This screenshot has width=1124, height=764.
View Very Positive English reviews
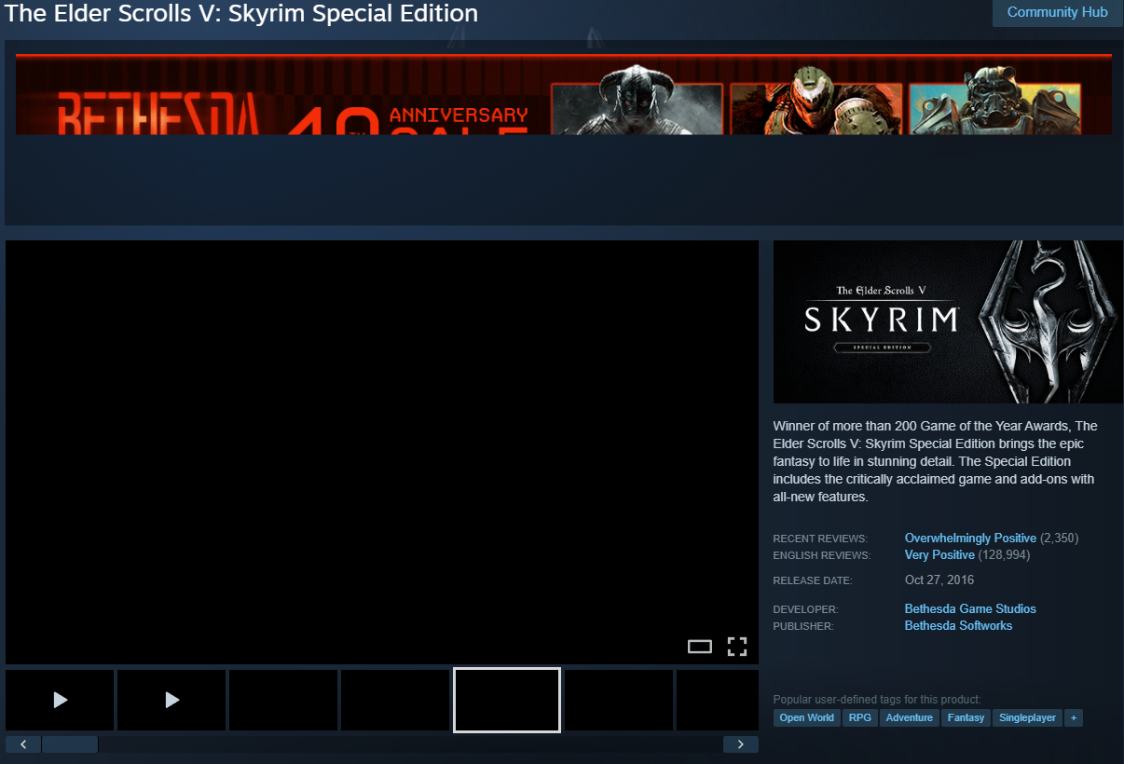939,555
